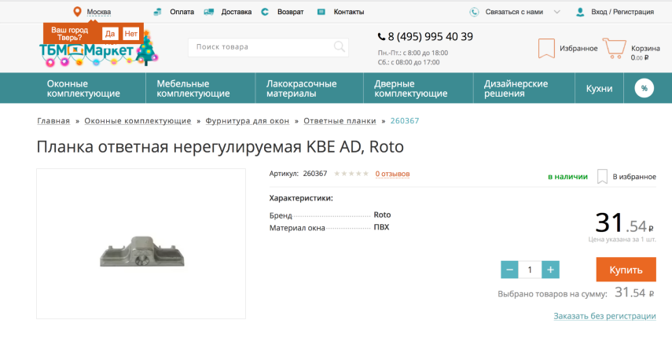
Task: Open the Оплата page
Action: (x=182, y=12)
